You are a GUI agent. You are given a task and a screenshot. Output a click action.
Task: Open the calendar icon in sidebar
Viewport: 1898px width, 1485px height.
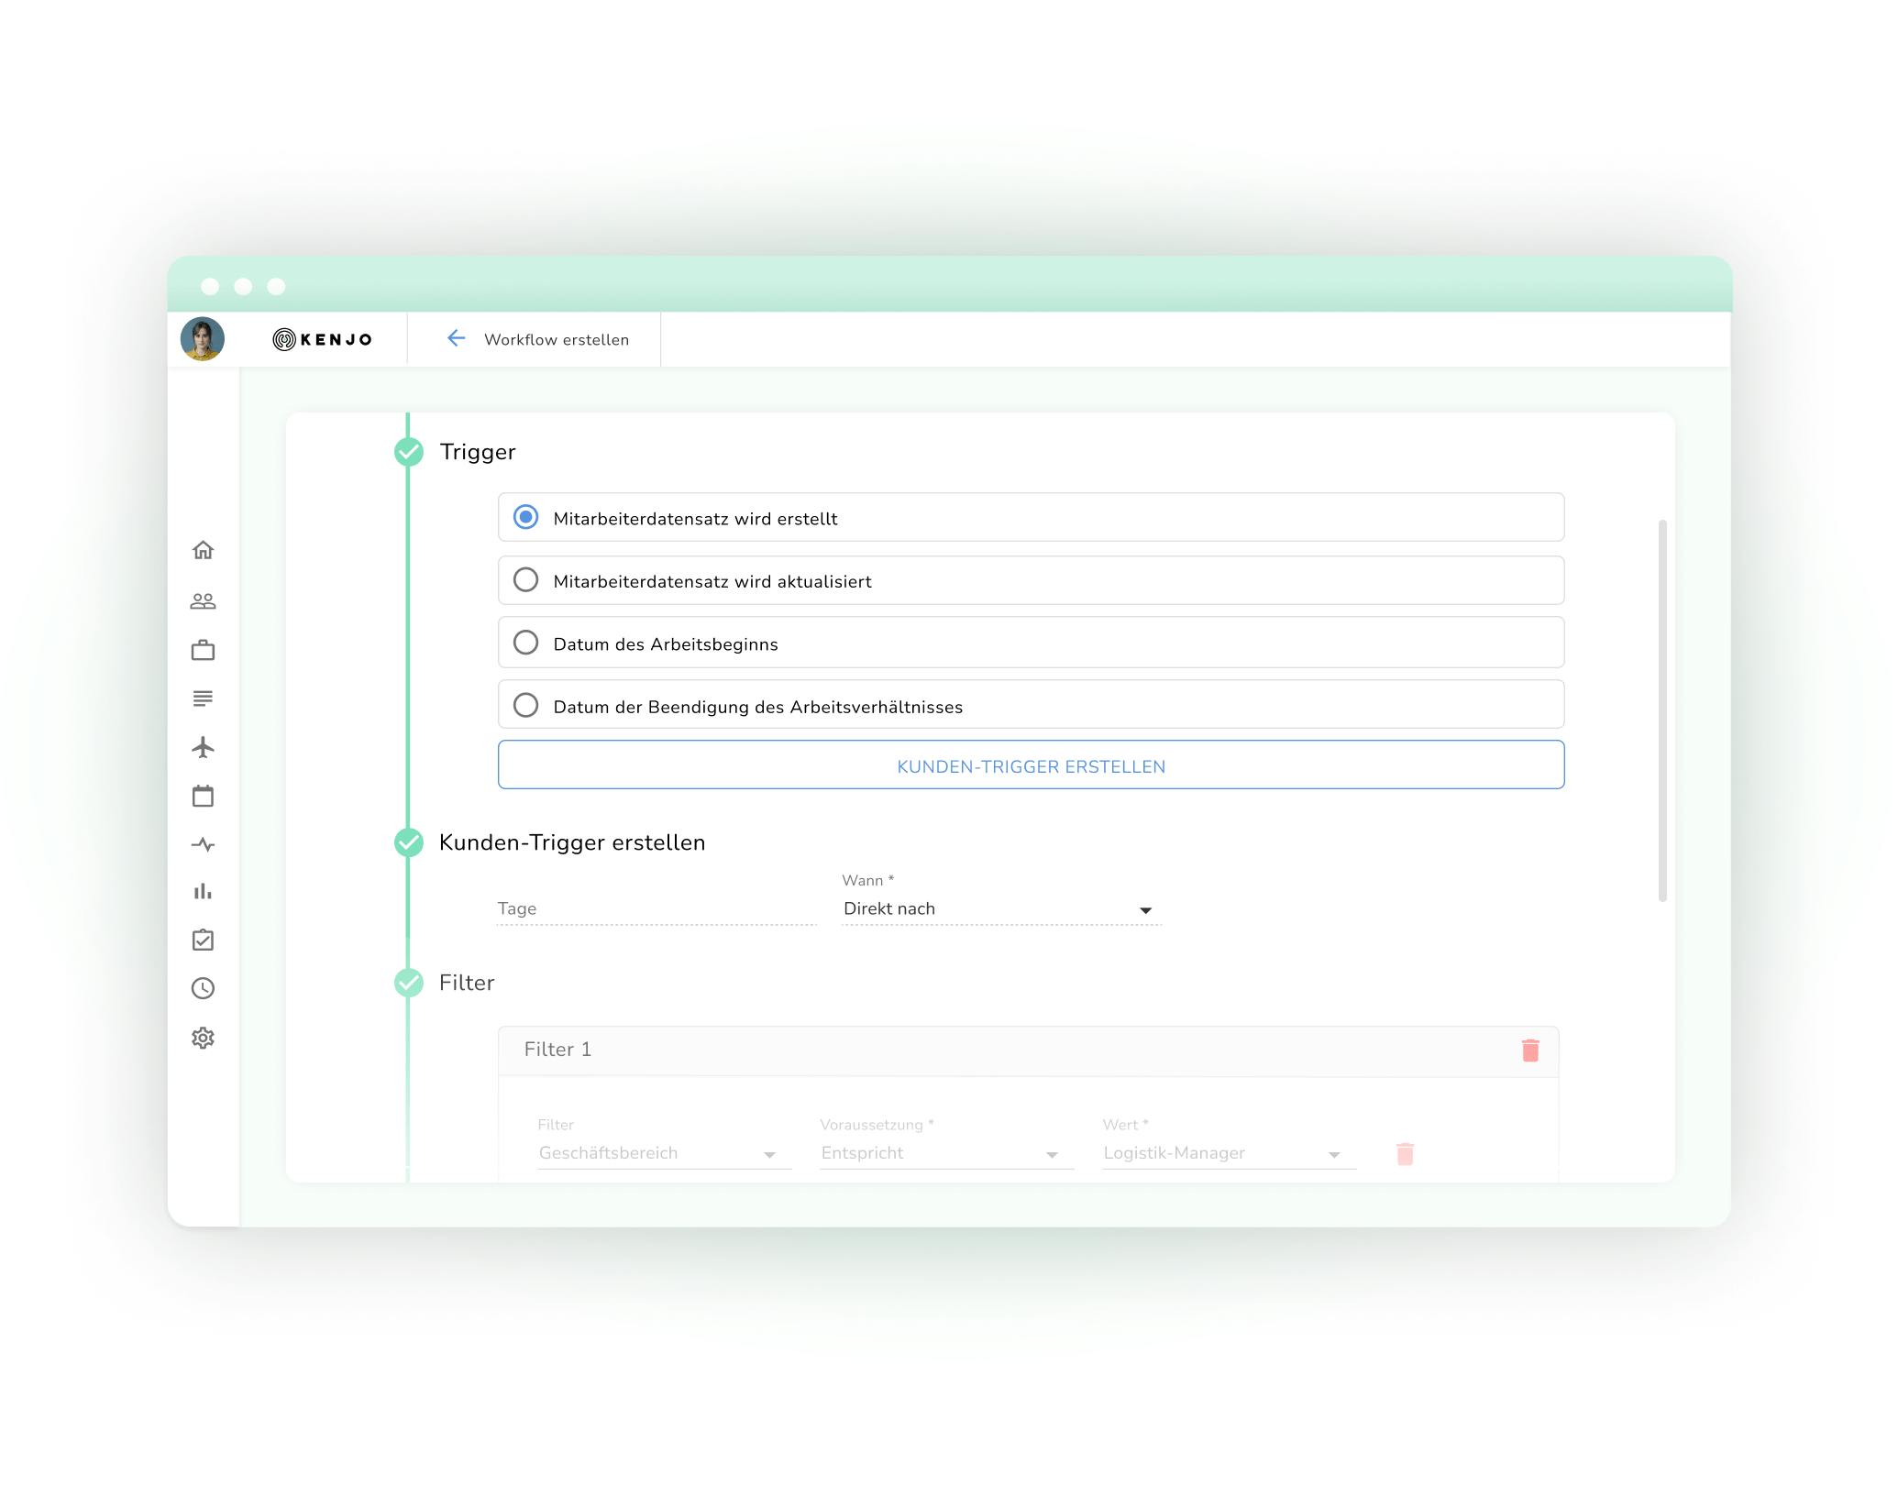203,796
